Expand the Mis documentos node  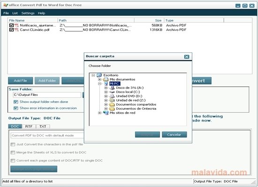pyautogui.click(x=99, y=79)
